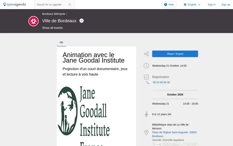This screenshot has height=146, width=233.
Task: Click the Share / Export button
Action: tap(175, 54)
